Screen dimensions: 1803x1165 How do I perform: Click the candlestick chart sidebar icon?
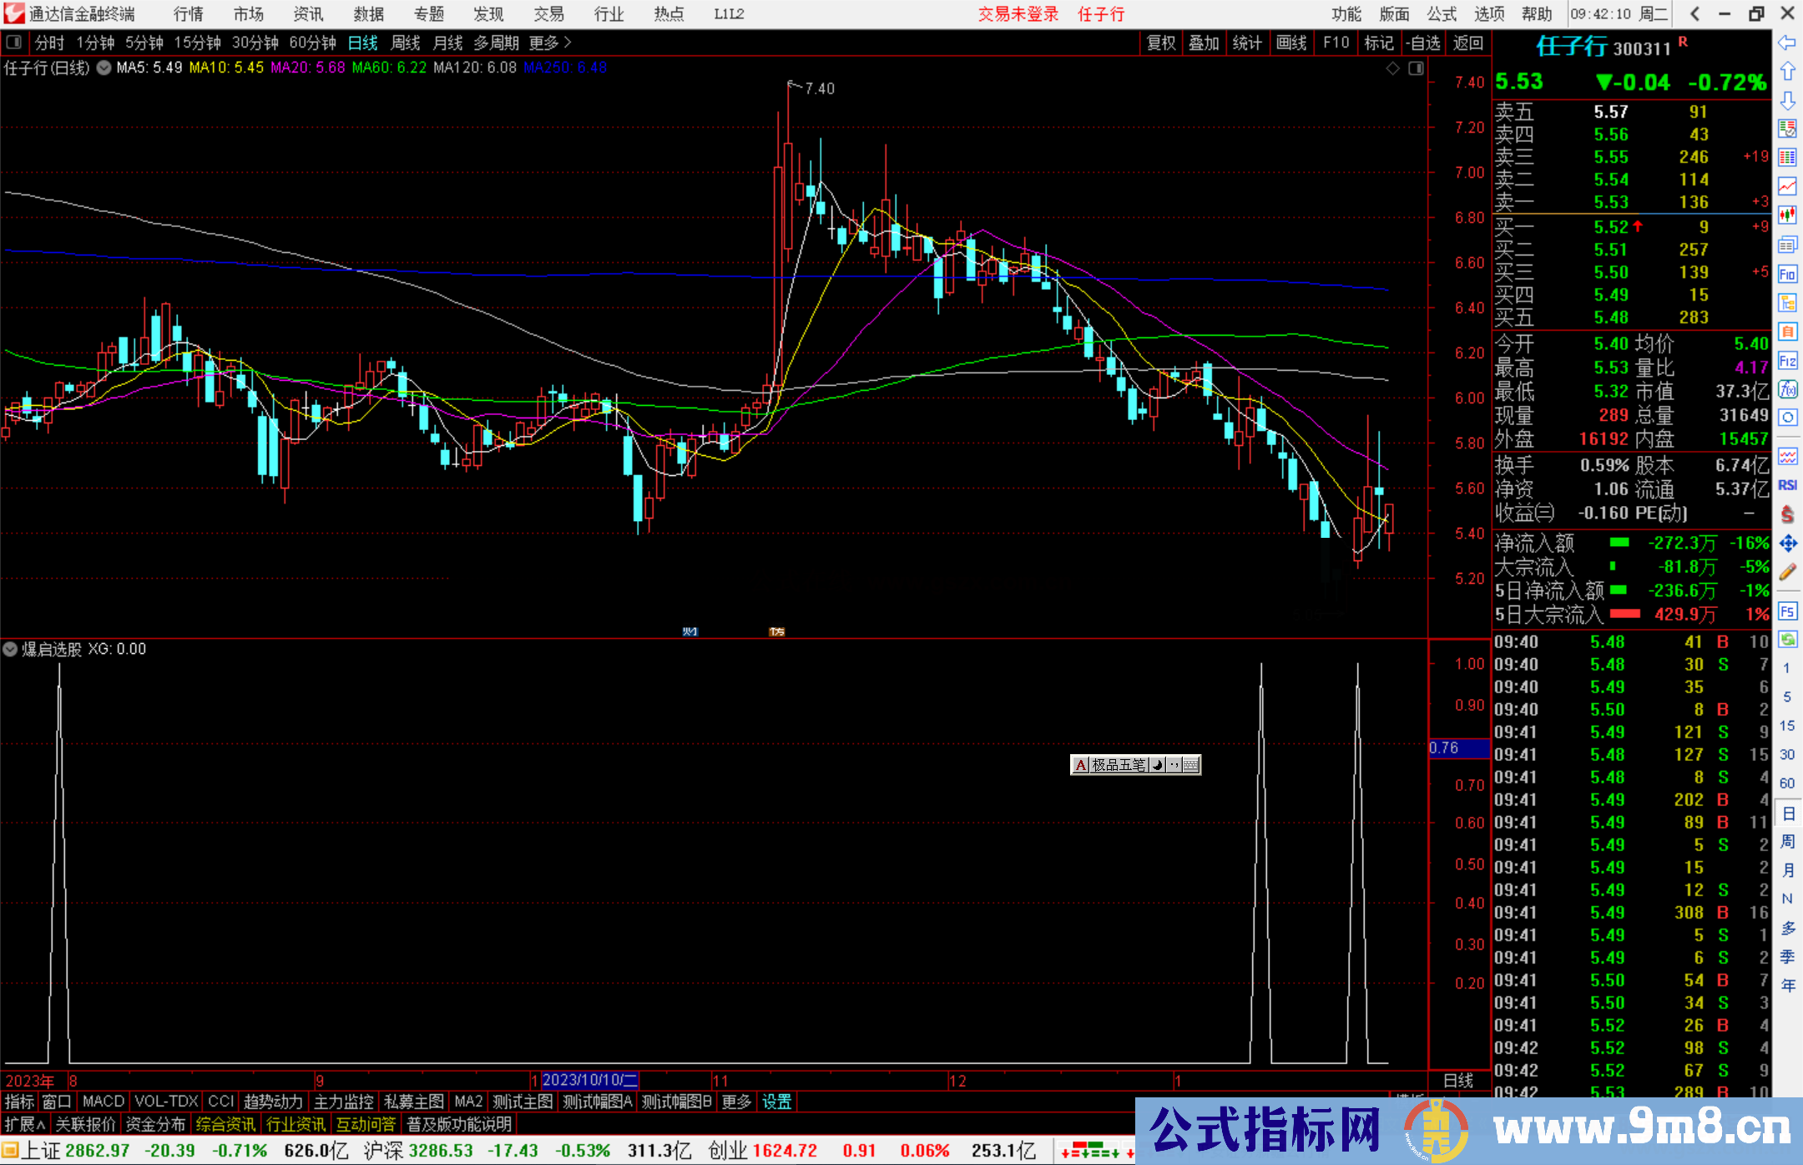click(x=1787, y=215)
